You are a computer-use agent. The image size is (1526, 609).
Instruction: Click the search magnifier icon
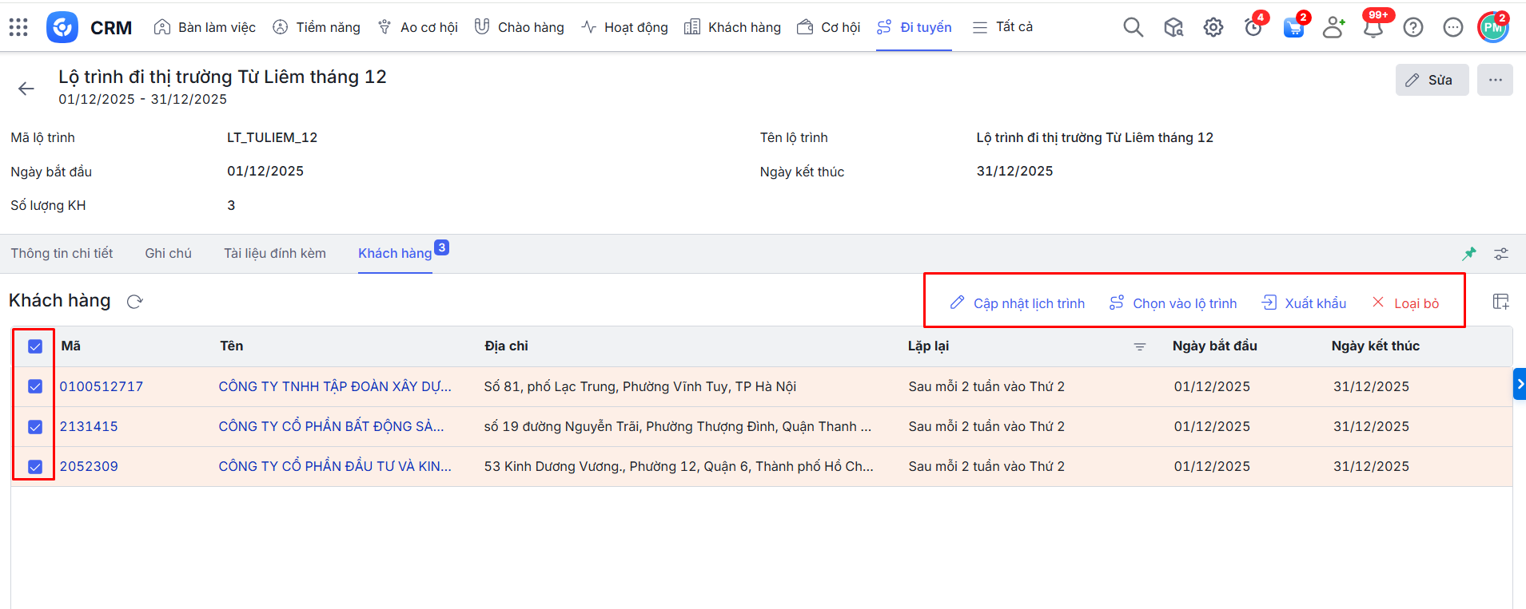pos(1133,27)
